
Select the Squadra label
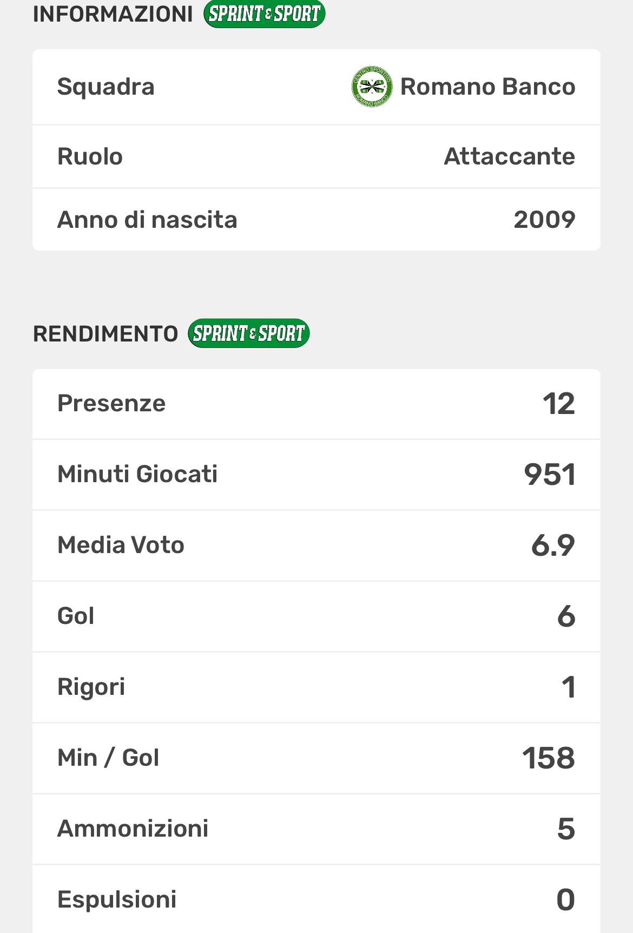click(106, 87)
